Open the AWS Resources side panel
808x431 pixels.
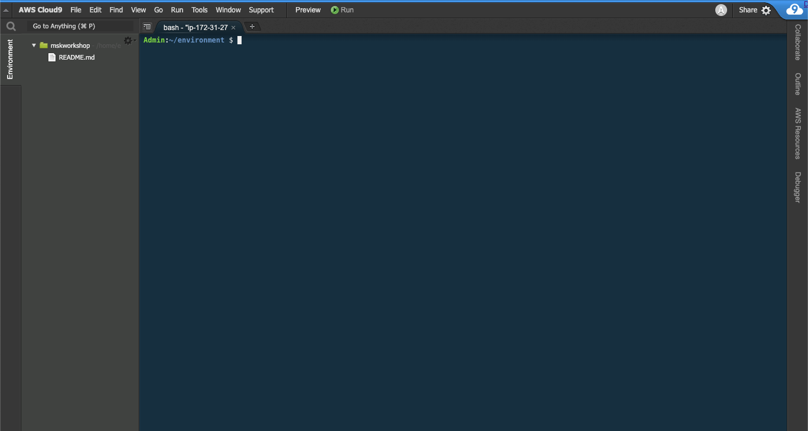pos(797,133)
